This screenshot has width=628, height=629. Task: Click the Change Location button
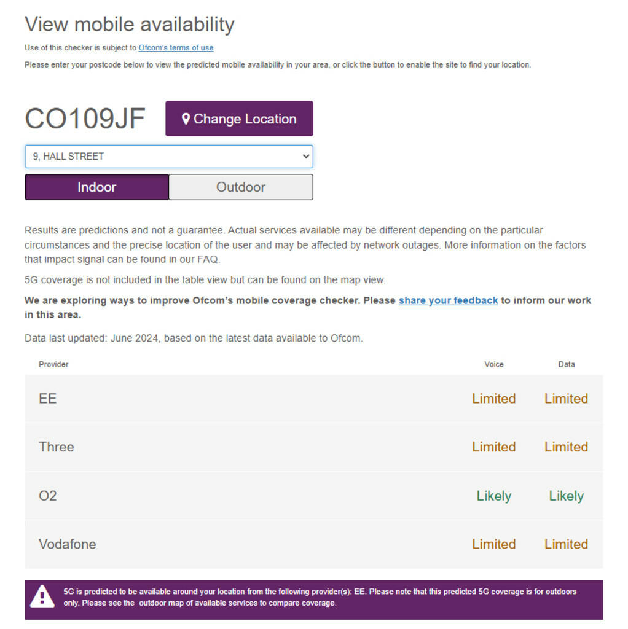(239, 119)
